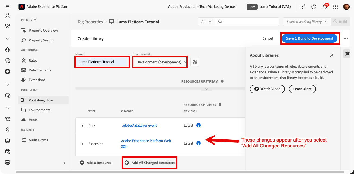Select the database datasets icon in left rail
The width and height of the screenshot is (354, 174).
pyautogui.click(x=8, y=141)
